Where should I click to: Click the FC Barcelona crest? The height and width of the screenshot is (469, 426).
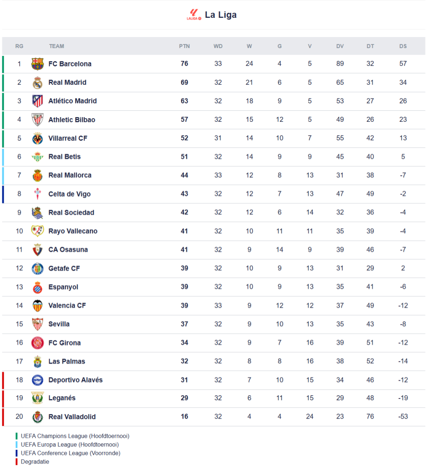pyautogui.click(x=38, y=64)
